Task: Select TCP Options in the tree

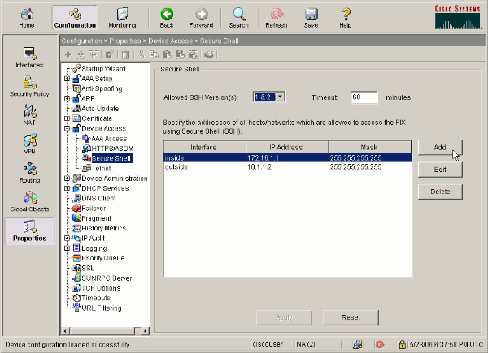Action: click(x=101, y=288)
